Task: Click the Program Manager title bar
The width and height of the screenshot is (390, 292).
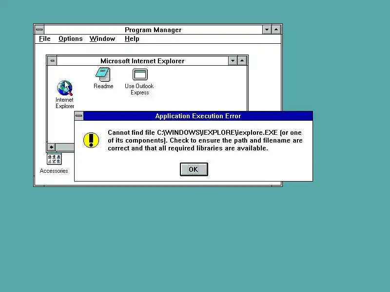Action: click(153, 30)
